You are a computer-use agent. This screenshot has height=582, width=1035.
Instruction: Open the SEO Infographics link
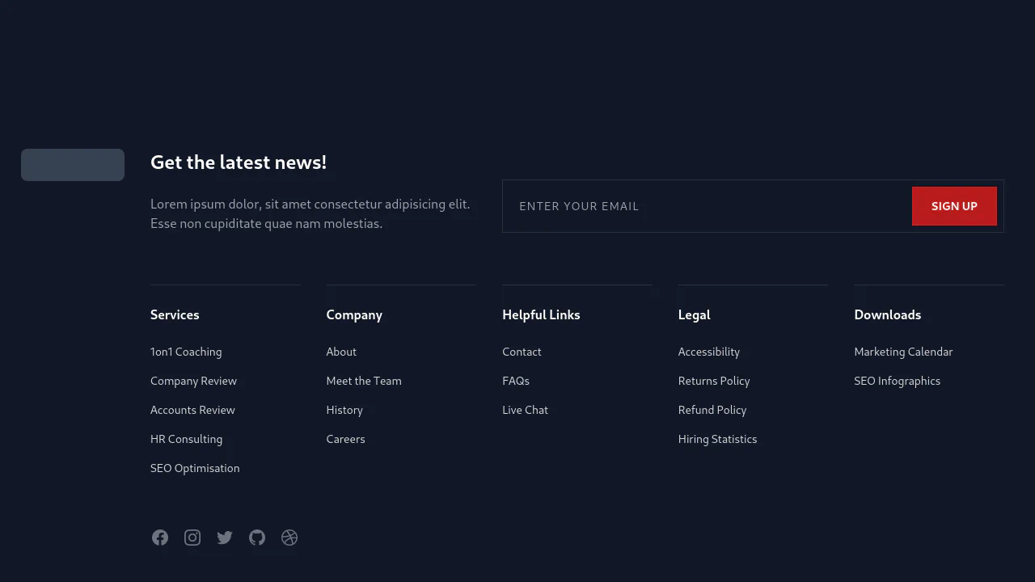coord(897,381)
